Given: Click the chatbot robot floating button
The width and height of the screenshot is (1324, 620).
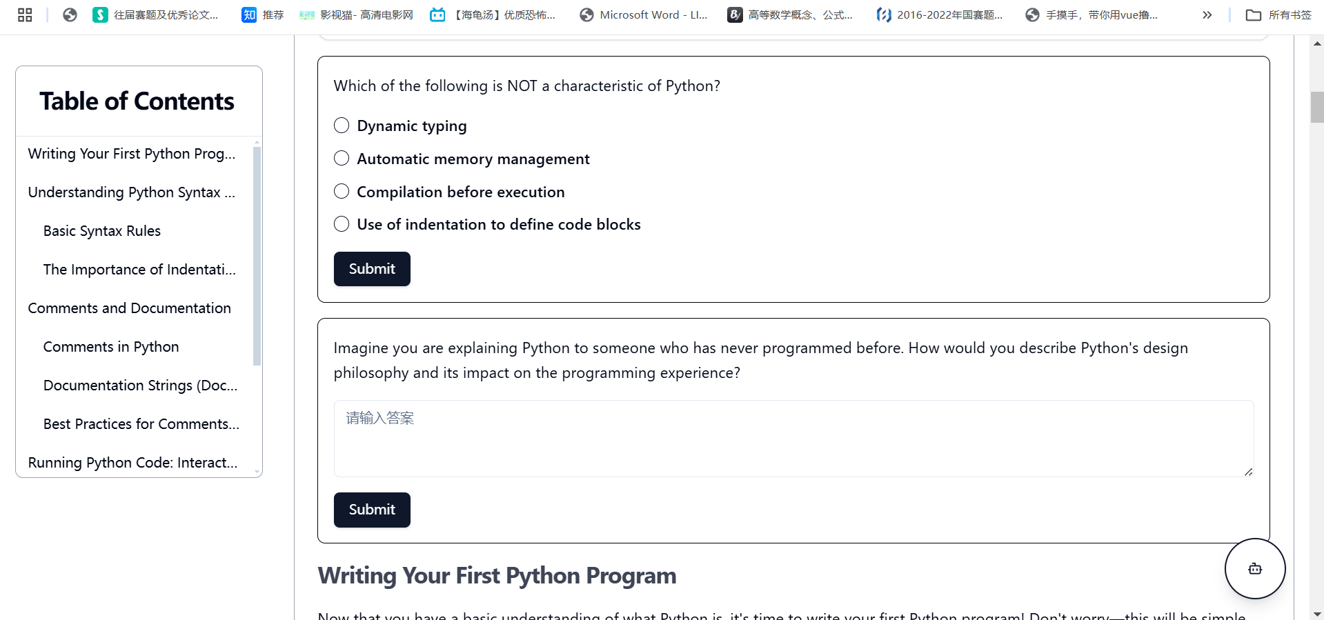Looking at the screenshot, I should [1254, 568].
